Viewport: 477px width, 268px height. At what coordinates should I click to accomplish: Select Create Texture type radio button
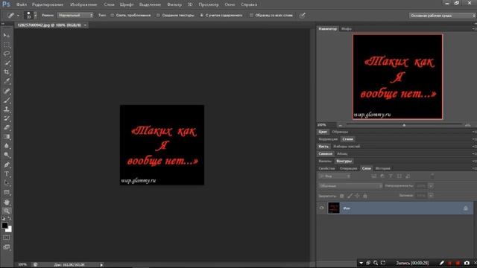(x=158, y=15)
